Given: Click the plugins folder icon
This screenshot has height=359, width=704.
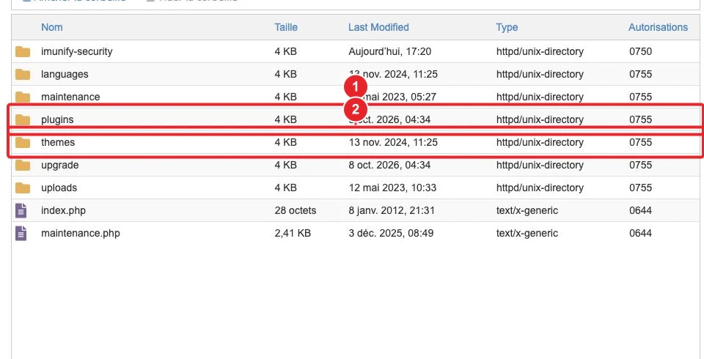Looking at the screenshot, I should point(23,119).
